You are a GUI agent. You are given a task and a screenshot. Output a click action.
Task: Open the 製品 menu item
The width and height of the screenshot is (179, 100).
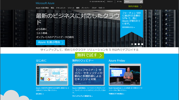52,8
